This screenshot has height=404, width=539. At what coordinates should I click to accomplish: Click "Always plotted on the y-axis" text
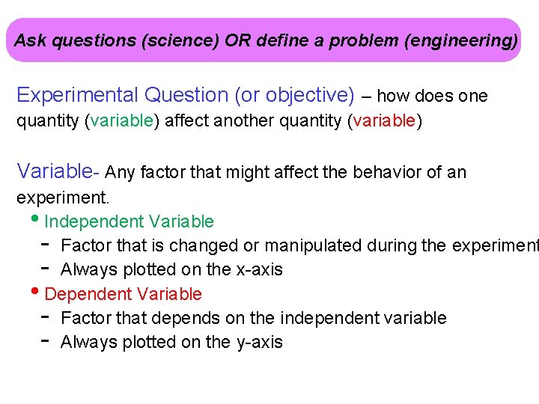(171, 342)
